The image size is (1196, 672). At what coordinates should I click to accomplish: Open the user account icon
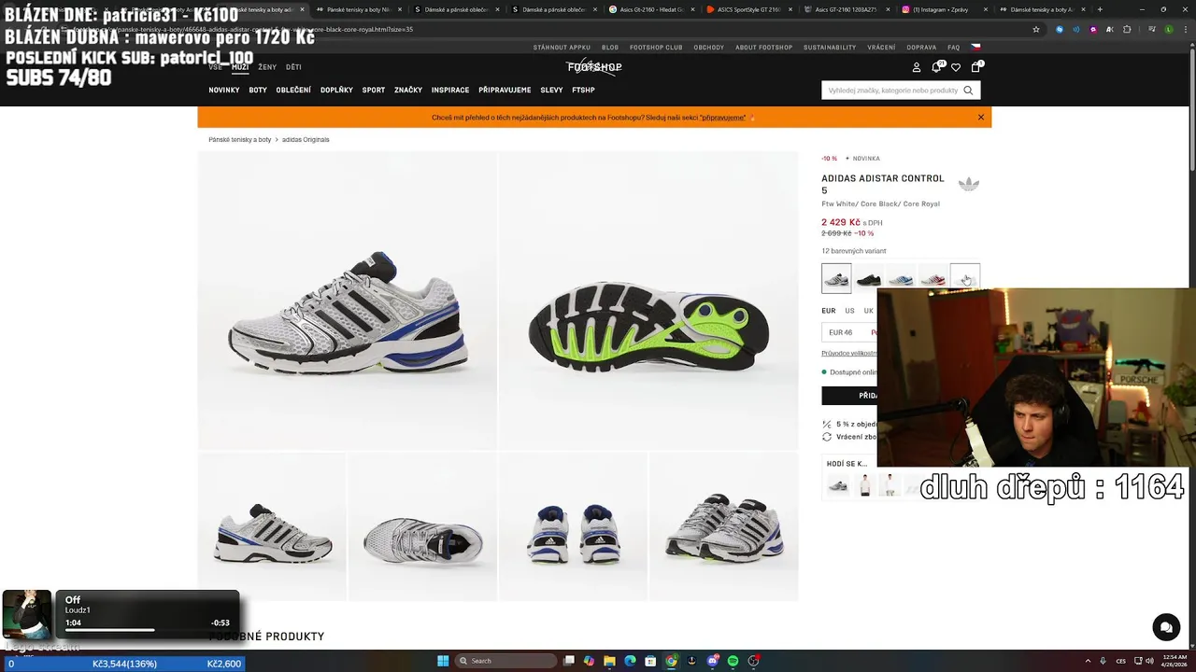917,67
